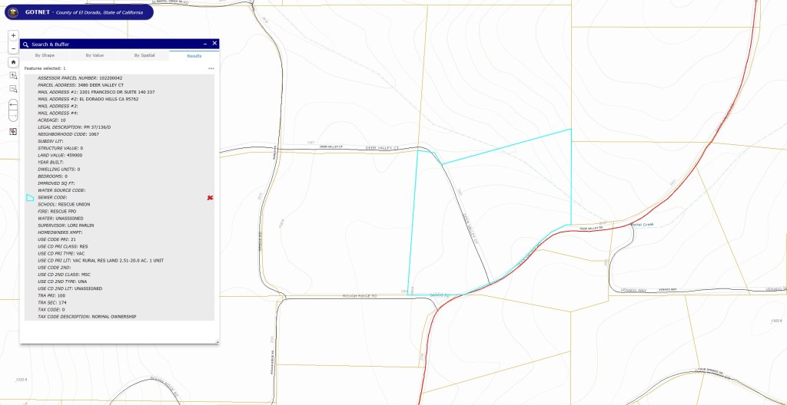This screenshot has width=787, height=405.
Task: Open the results options ellipsis menu
Action: point(211,68)
